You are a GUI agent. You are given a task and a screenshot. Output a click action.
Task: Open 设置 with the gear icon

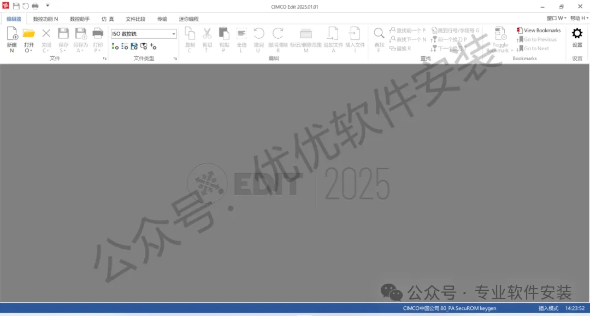point(577,33)
